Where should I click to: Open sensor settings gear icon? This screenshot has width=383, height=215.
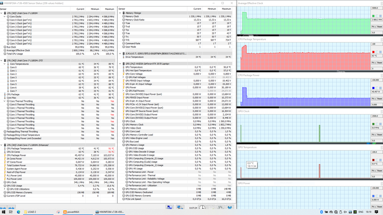point(221,207)
